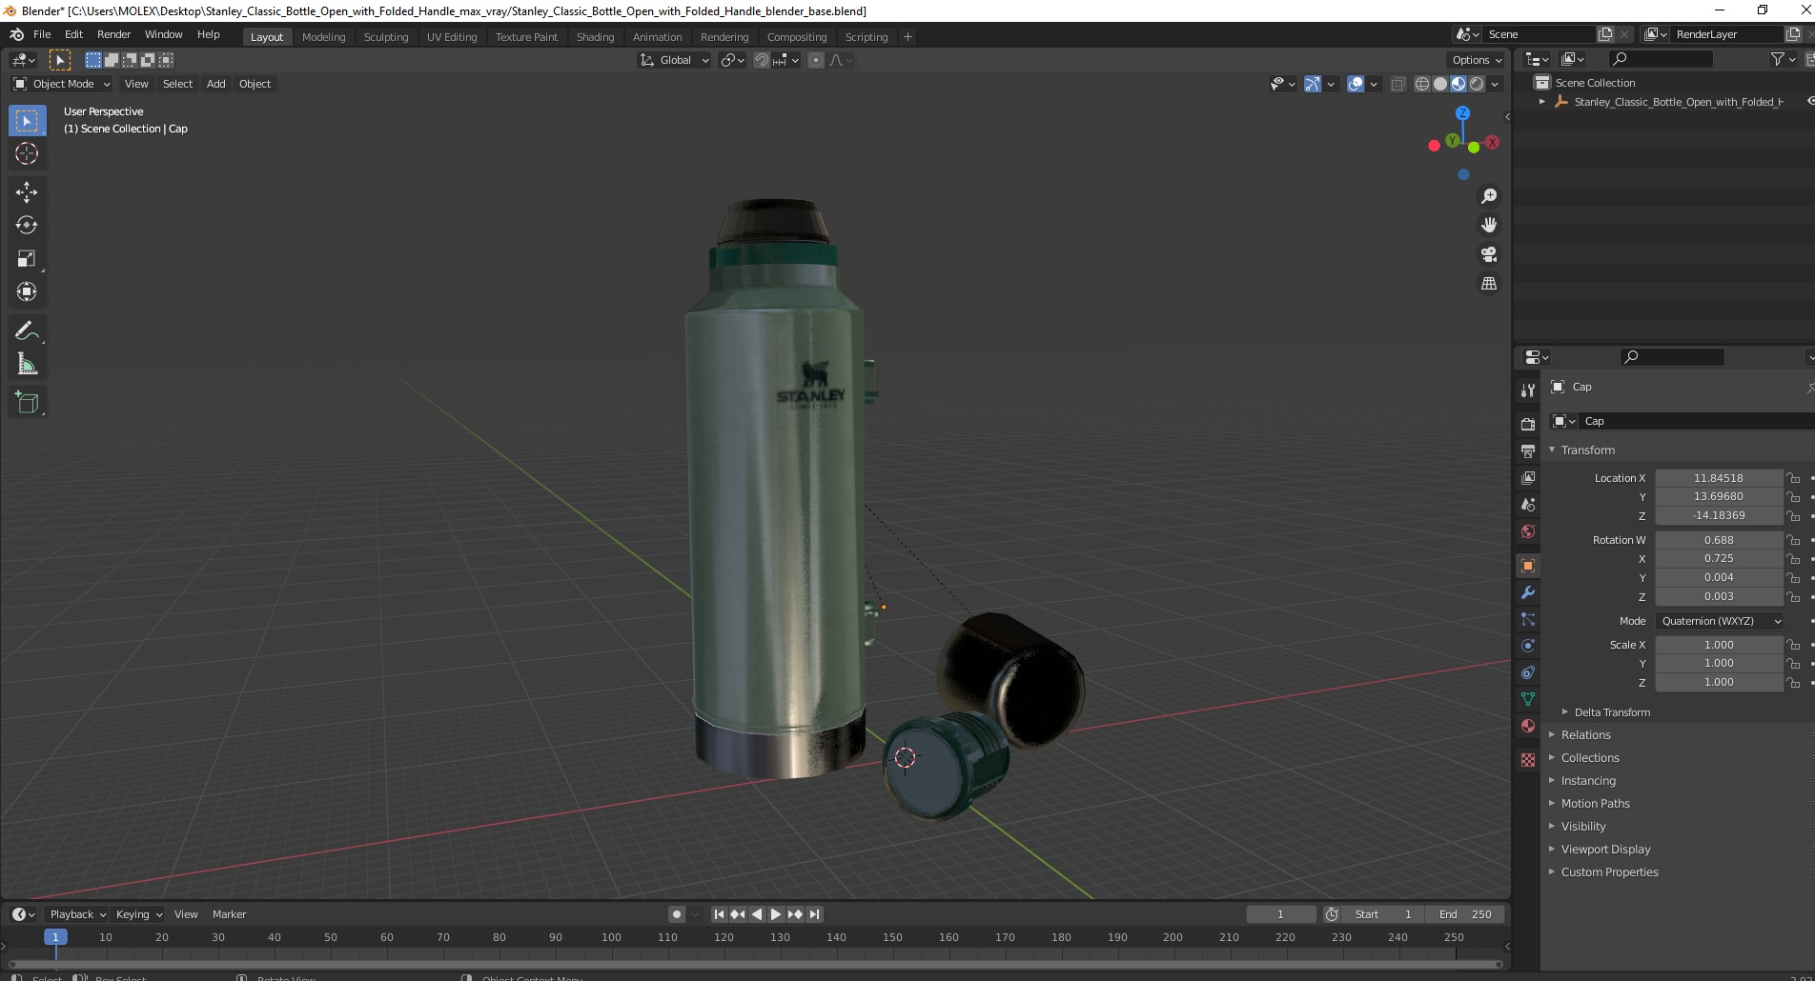Switch to the UV Editing workspace tab
Image resolution: width=1815 pixels, height=981 pixels.
coord(452,37)
